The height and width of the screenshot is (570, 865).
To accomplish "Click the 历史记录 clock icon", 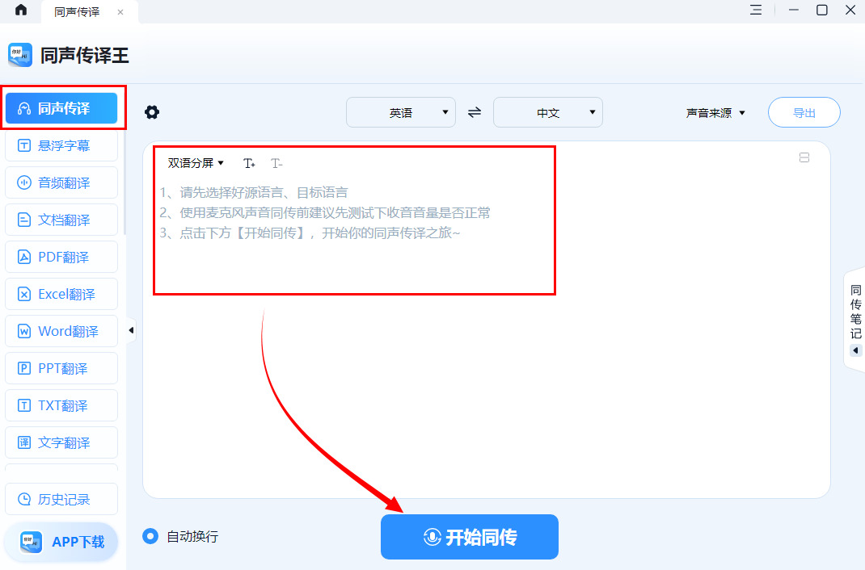I will click(x=23, y=500).
